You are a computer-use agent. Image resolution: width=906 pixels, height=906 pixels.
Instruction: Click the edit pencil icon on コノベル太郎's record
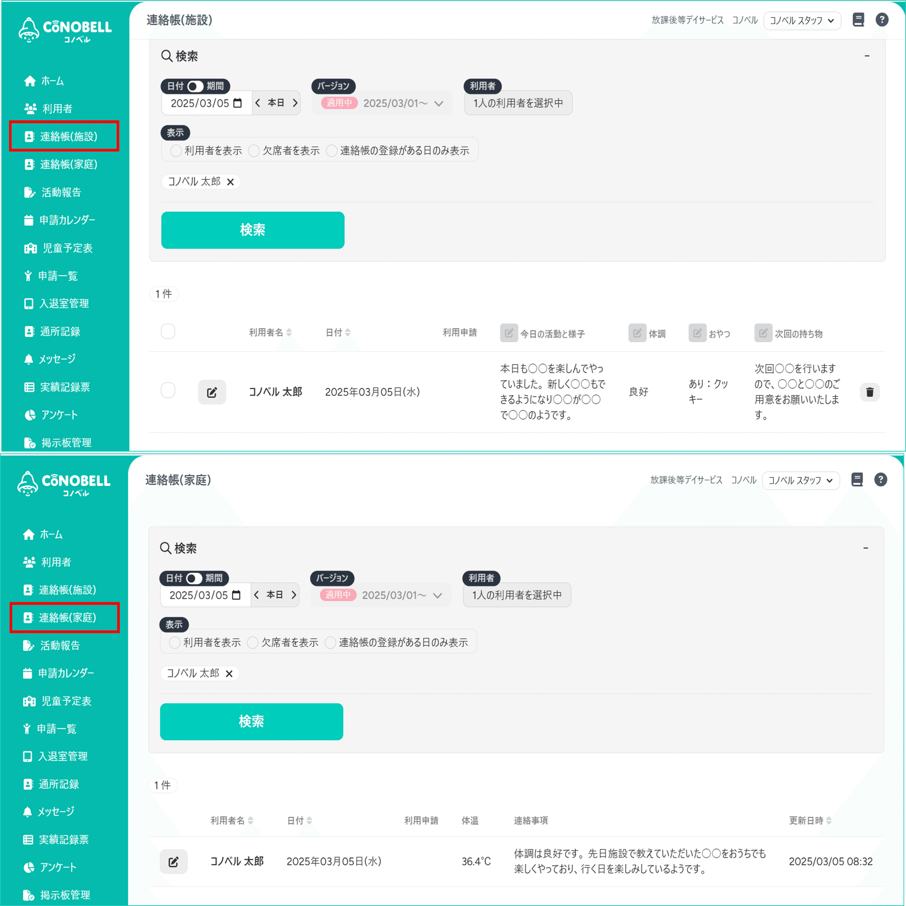(x=212, y=392)
